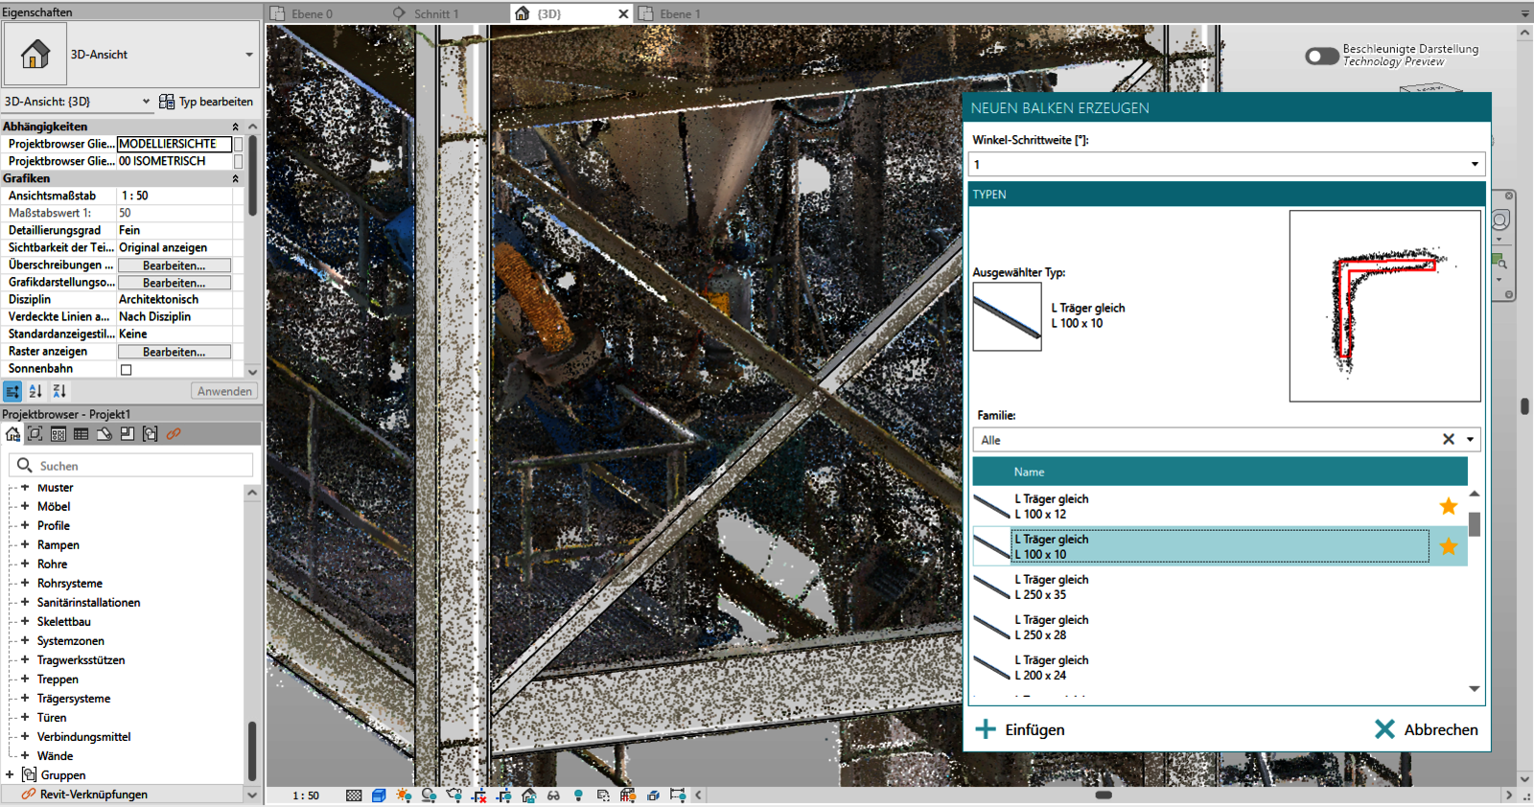1534x807 pixels.
Task: Switch to the Ebene 1 tab
Action: point(680,13)
